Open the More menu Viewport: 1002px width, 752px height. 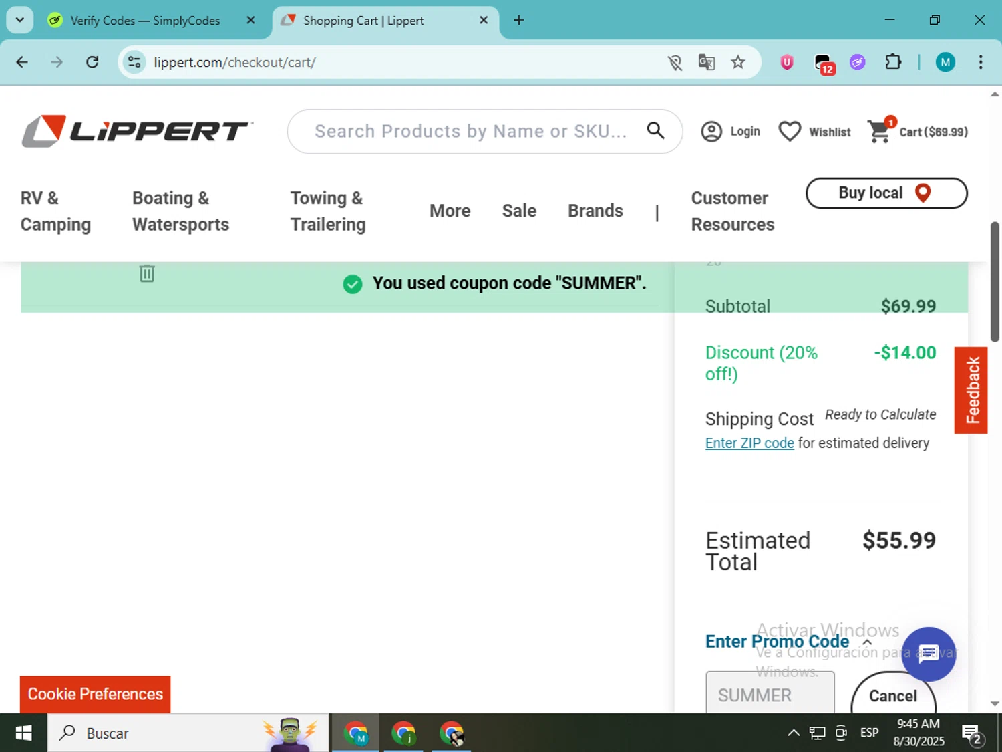(x=450, y=211)
